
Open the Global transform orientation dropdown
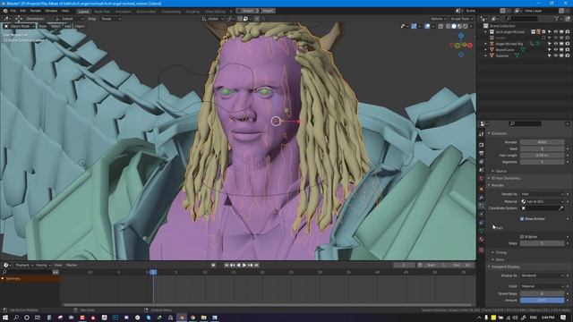coord(212,19)
